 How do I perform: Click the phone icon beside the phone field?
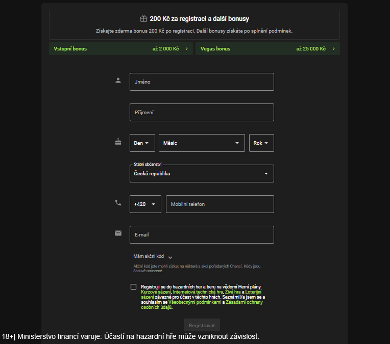pyautogui.click(x=118, y=203)
